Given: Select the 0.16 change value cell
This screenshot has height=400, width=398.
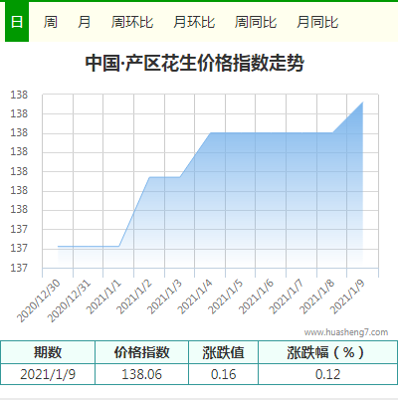Looking at the screenshot, I should 223,374.
